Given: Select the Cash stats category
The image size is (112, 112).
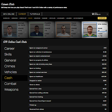Looking at the screenshot, I should tap(15, 78).
